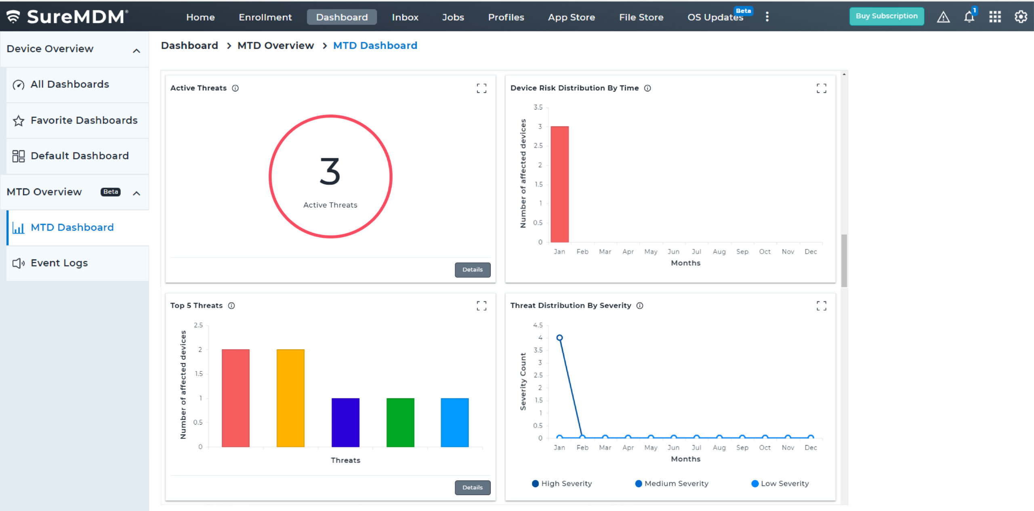Click the Beta badge beside MTD Overview
Screen dimensions: 1034x511
[110, 192]
